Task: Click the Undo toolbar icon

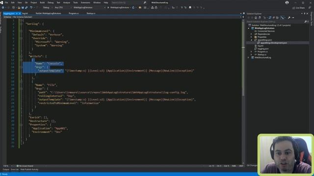Action: tap(31, 8)
